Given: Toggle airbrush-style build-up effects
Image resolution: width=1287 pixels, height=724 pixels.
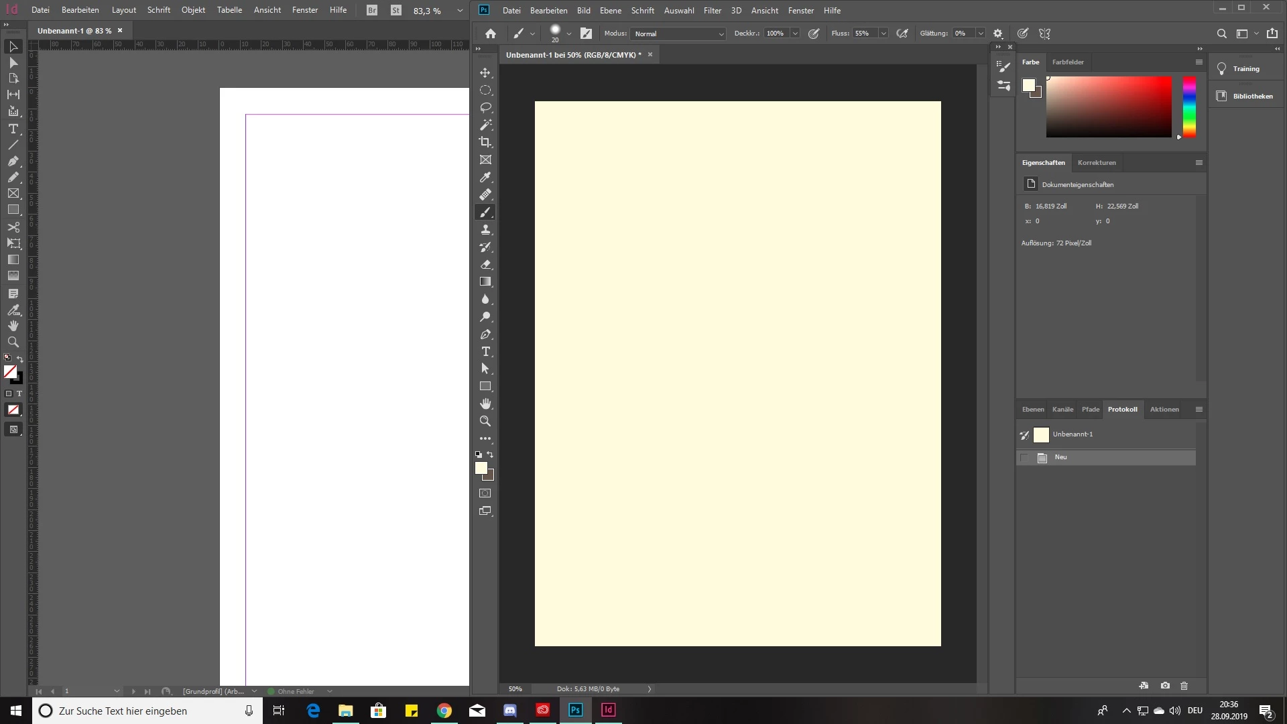Looking at the screenshot, I should (x=902, y=34).
